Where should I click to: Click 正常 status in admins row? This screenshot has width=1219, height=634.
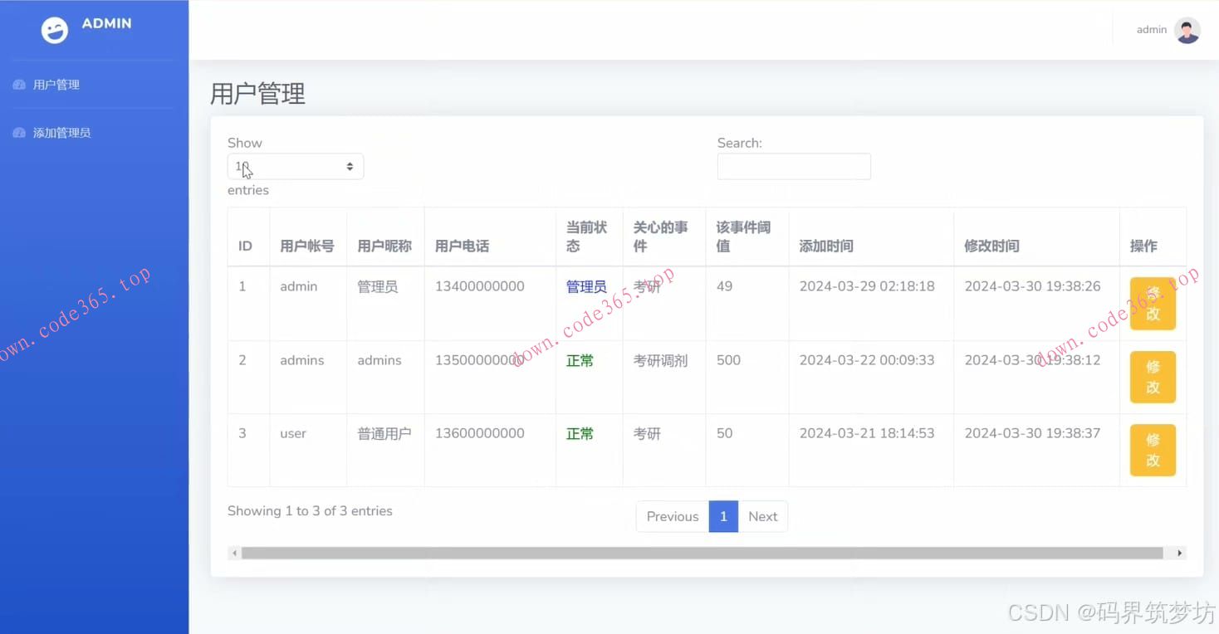(x=580, y=360)
